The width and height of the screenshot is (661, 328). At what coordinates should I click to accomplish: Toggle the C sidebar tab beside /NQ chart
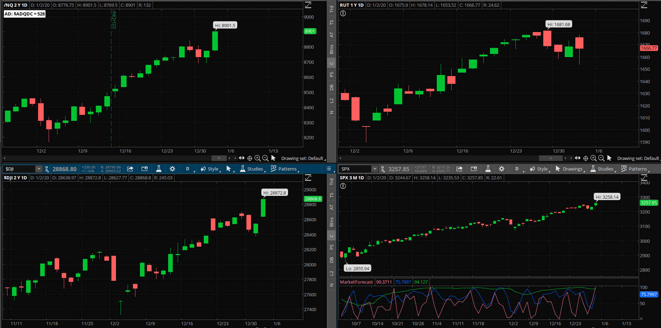[x=331, y=63]
